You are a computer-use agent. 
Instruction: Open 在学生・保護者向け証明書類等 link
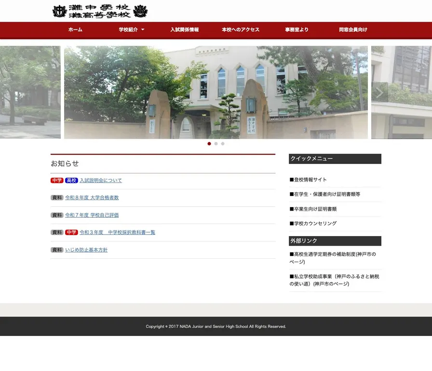325,194
